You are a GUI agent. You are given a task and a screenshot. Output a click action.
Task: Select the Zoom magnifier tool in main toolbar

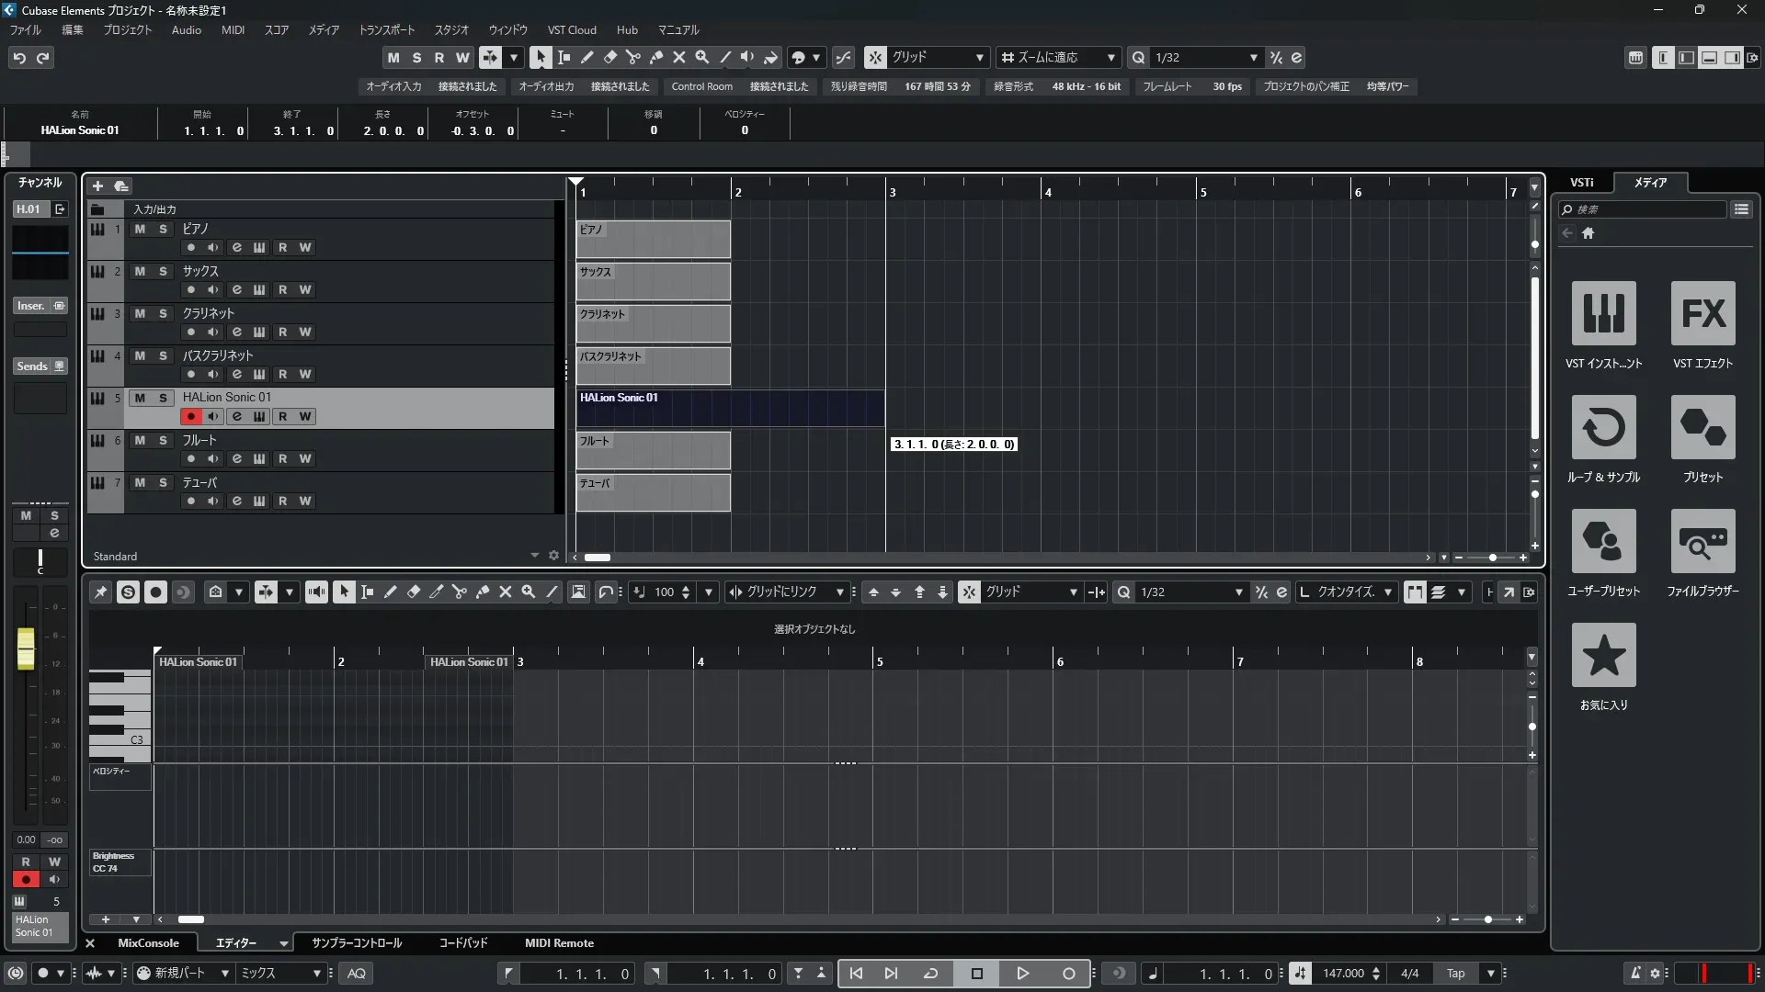[x=702, y=57]
